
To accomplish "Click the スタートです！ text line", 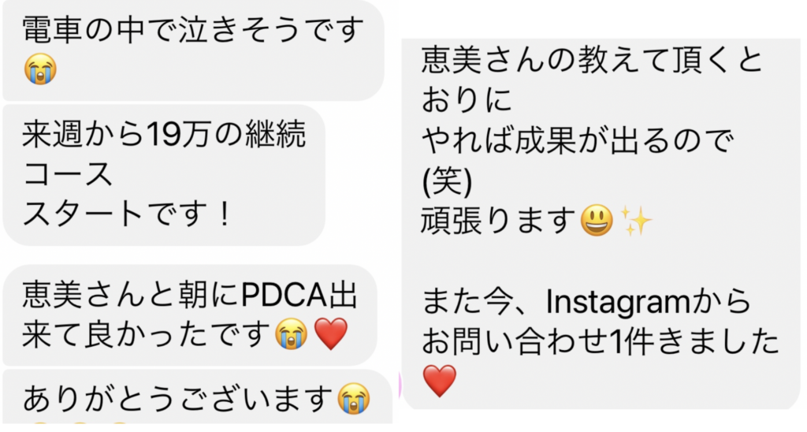I will [127, 214].
